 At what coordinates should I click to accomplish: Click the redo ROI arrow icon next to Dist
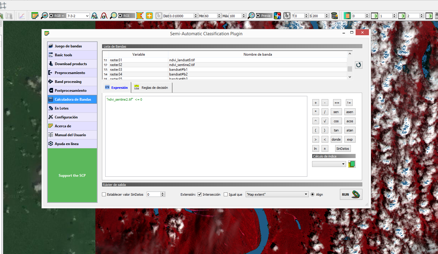pos(159,16)
